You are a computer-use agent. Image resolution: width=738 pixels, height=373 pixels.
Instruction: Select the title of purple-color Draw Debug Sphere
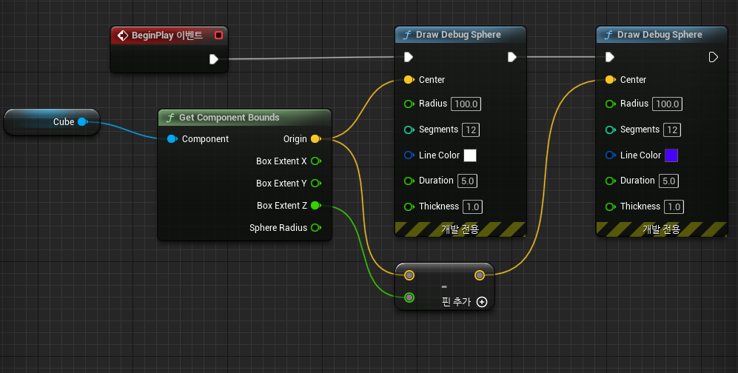[x=660, y=35]
